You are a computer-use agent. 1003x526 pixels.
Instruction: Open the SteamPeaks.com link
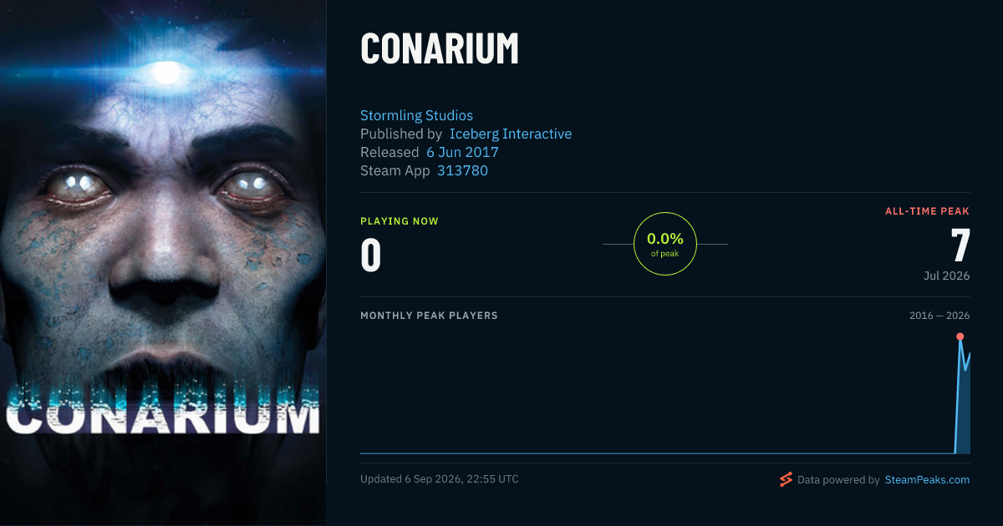pyautogui.click(x=927, y=480)
